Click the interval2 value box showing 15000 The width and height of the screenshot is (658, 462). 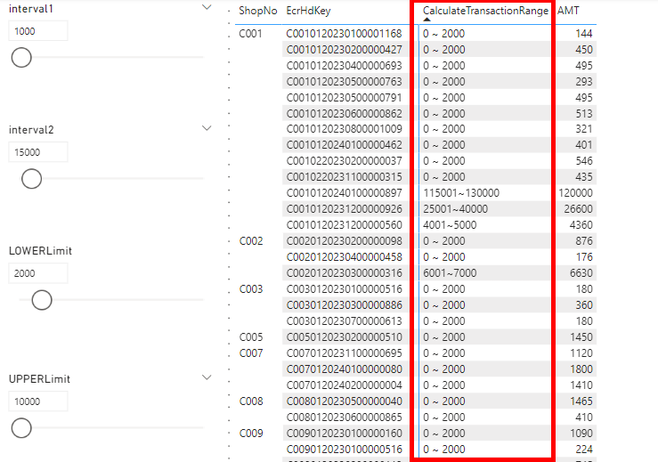[x=38, y=152]
